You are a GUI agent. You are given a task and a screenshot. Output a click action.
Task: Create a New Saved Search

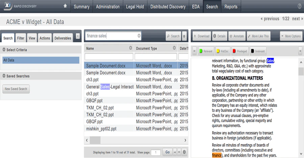click(x=16, y=89)
